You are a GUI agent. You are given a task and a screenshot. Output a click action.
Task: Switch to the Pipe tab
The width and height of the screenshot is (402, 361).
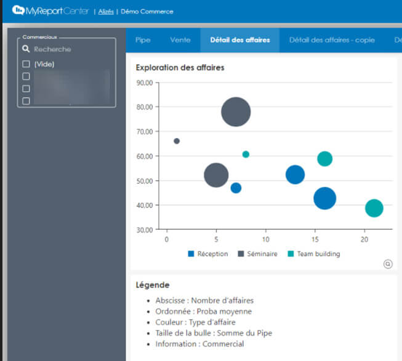143,40
